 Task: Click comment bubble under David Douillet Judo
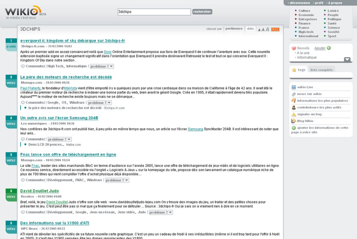coord(23,212)
